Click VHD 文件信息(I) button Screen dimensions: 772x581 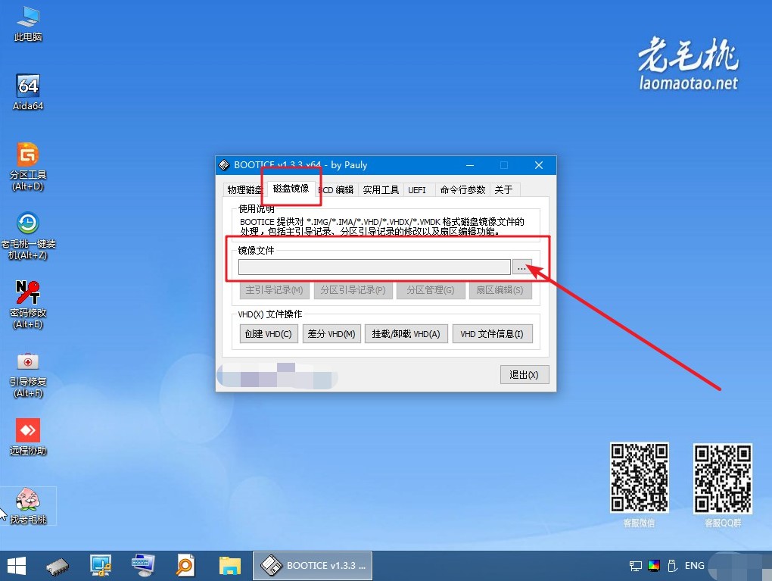pyautogui.click(x=492, y=333)
